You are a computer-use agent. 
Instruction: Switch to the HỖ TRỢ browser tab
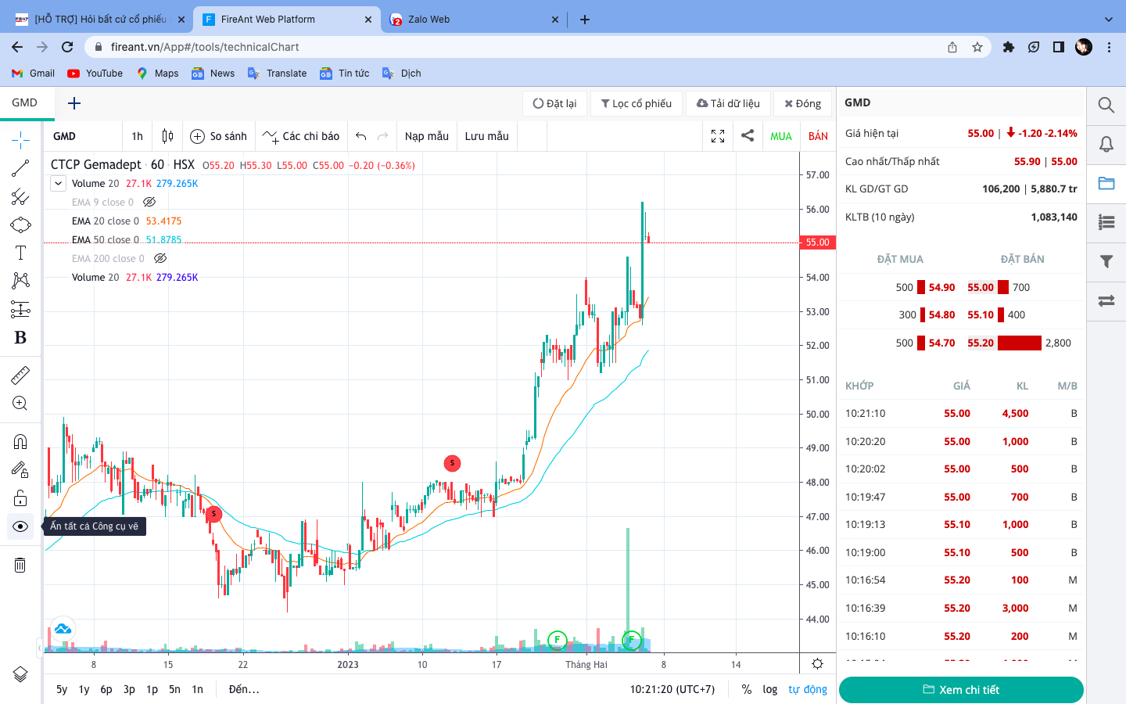[x=101, y=20]
